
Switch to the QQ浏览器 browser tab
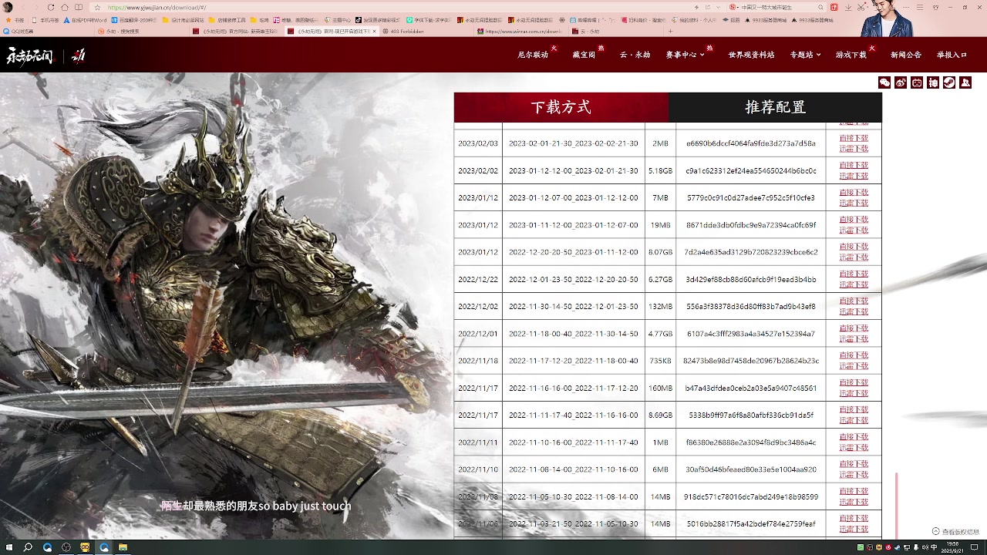46,32
